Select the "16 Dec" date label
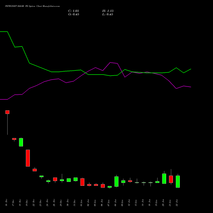This screenshot has width=213, height=213. click(x=6, y=202)
